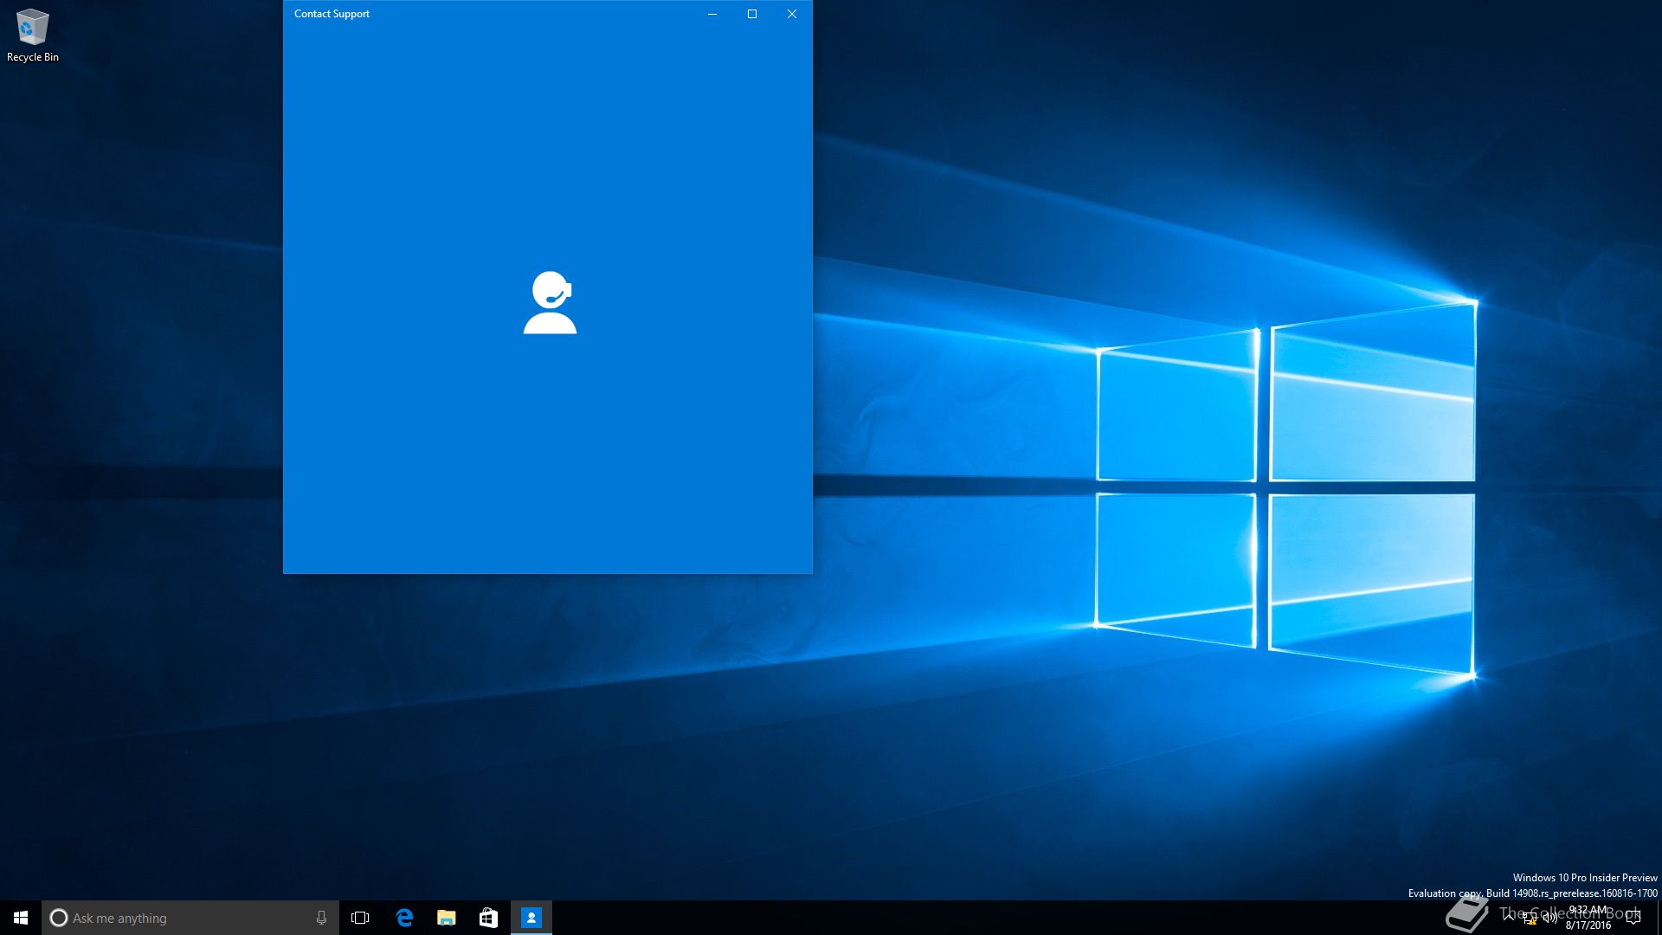Select the Contact Support taskbar button

[x=531, y=918]
